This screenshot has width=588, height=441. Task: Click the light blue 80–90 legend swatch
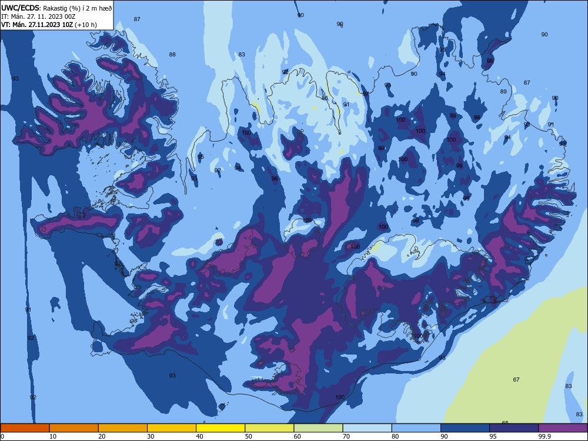[416, 428]
